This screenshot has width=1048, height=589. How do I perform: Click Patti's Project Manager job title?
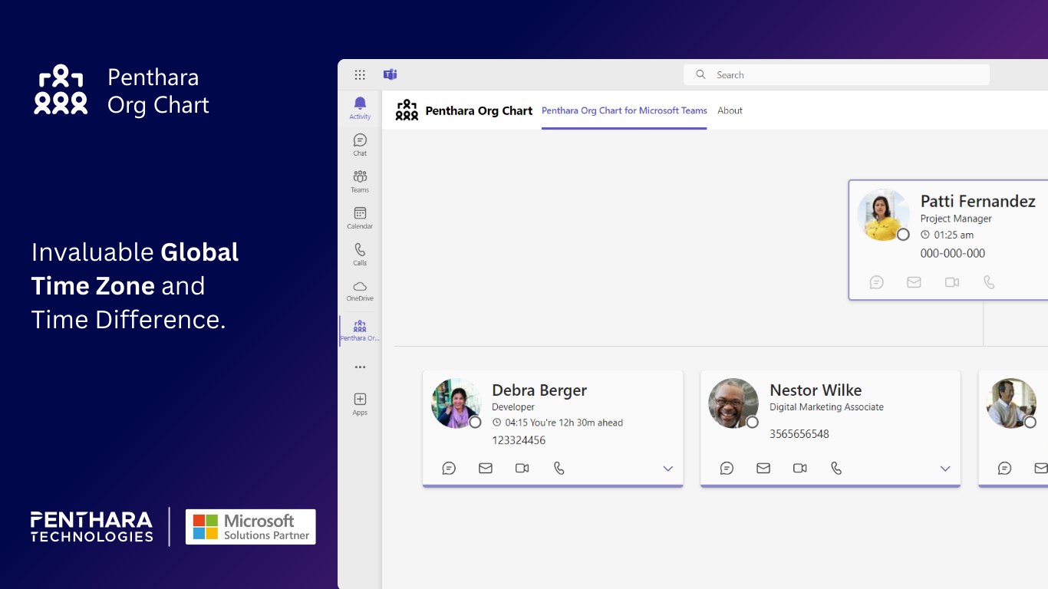[x=956, y=219]
